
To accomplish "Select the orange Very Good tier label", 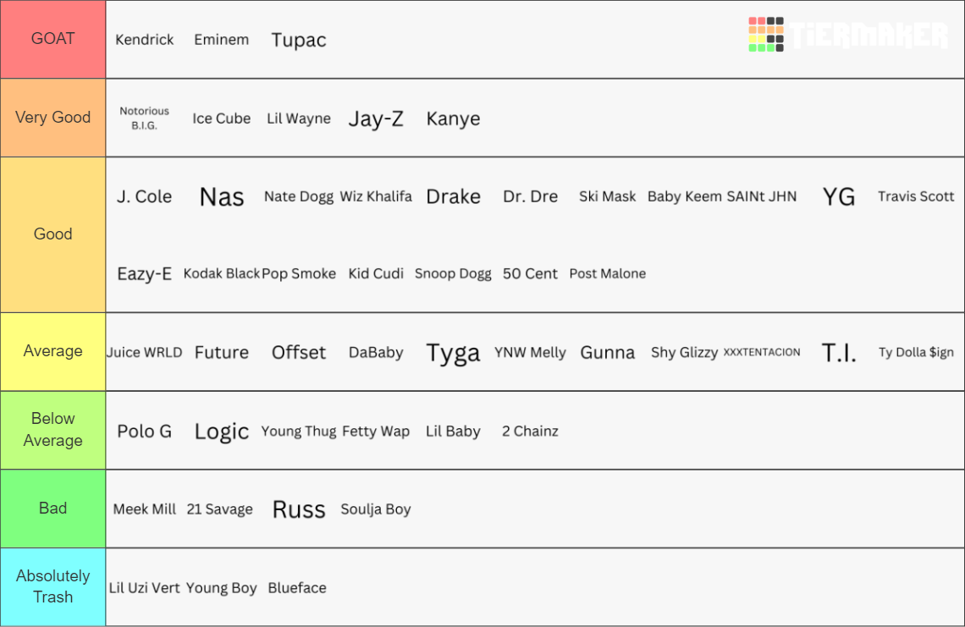I will pos(53,118).
